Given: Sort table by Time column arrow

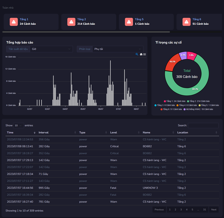Looking at the screenshot, I should click(35, 132).
